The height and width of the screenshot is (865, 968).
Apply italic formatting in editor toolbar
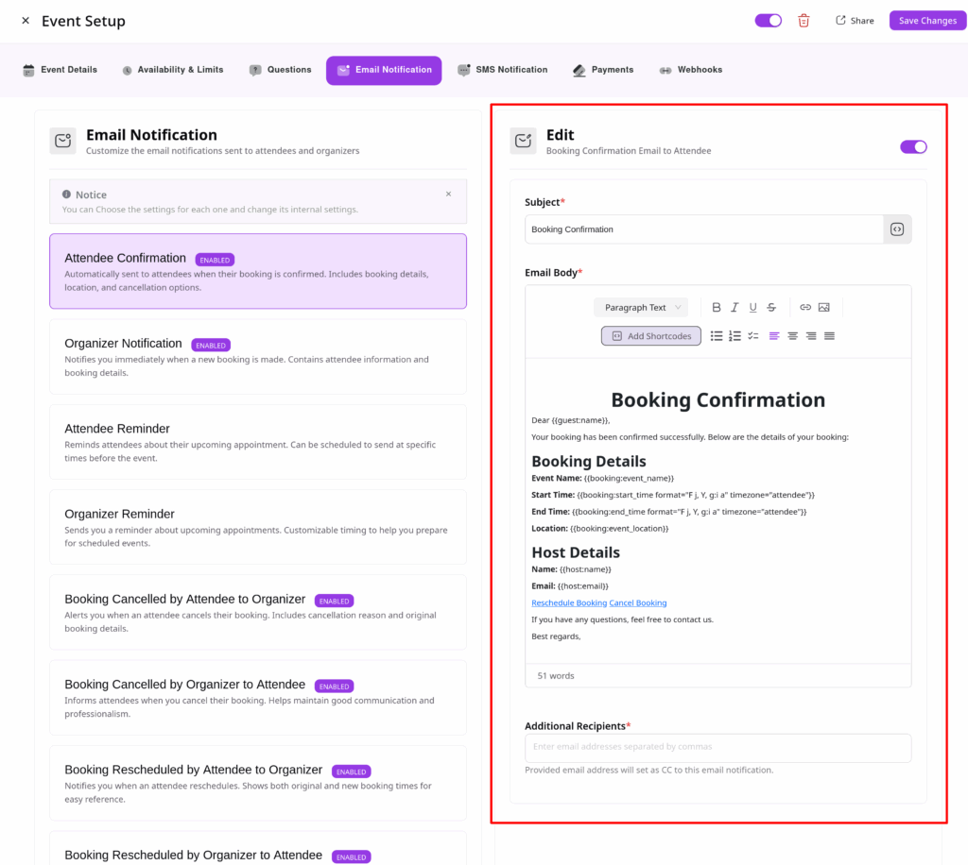pyautogui.click(x=735, y=308)
